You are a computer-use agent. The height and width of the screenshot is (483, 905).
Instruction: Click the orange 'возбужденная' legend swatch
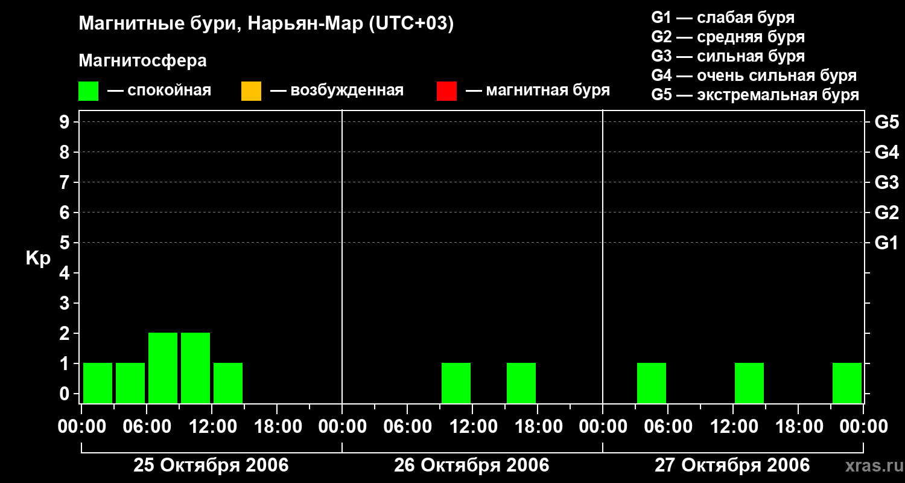point(251,91)
